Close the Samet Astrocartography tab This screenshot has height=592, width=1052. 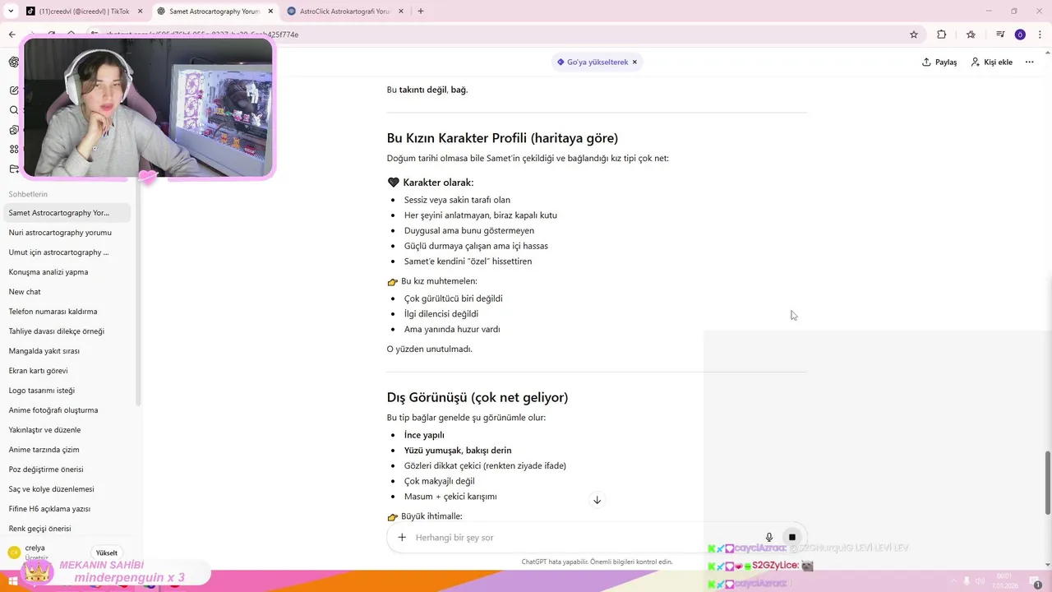270,12
